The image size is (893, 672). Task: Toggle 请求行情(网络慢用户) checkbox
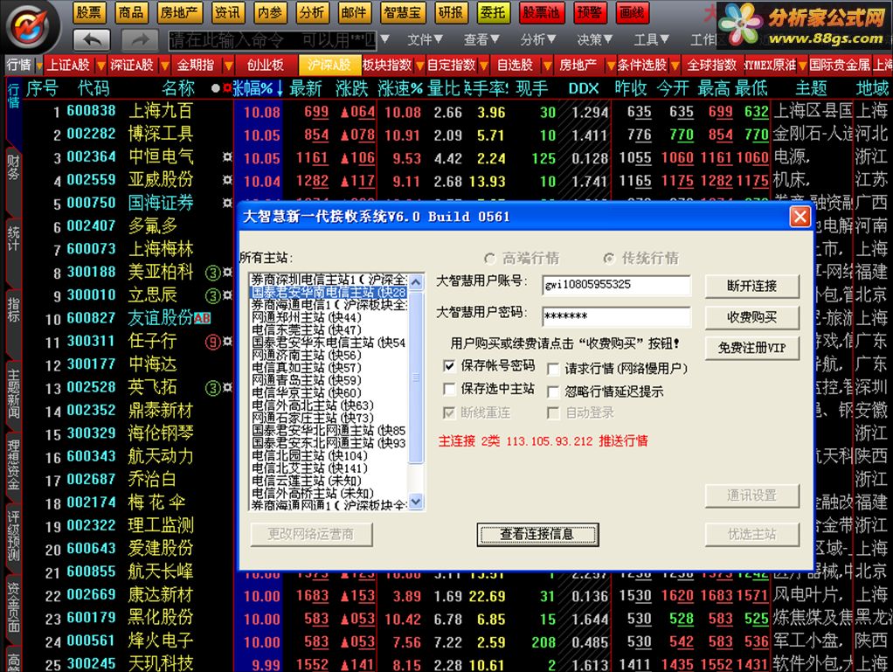point(618,369)
